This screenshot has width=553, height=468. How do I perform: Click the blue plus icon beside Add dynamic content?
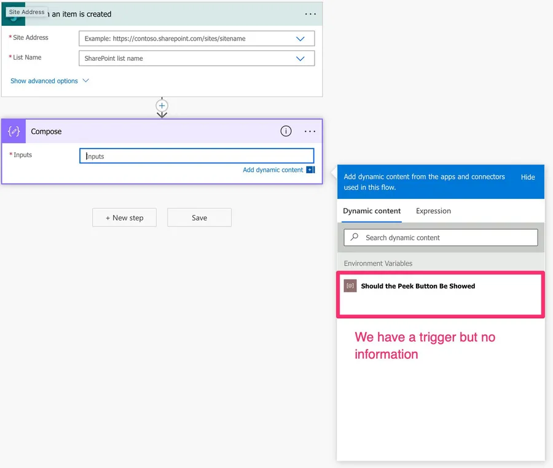pyautogui.click(x=310, y=170)
